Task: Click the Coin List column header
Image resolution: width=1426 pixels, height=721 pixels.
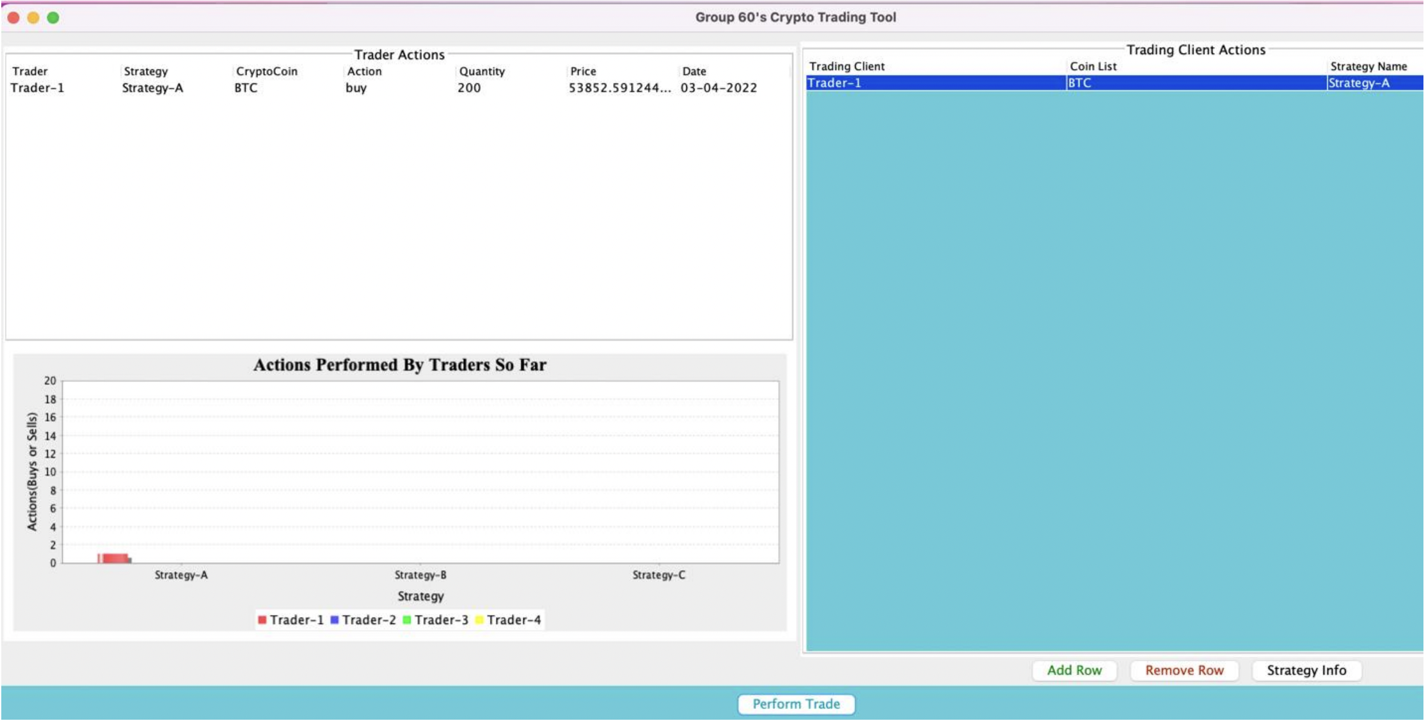Action: (x=1093, y=66)
